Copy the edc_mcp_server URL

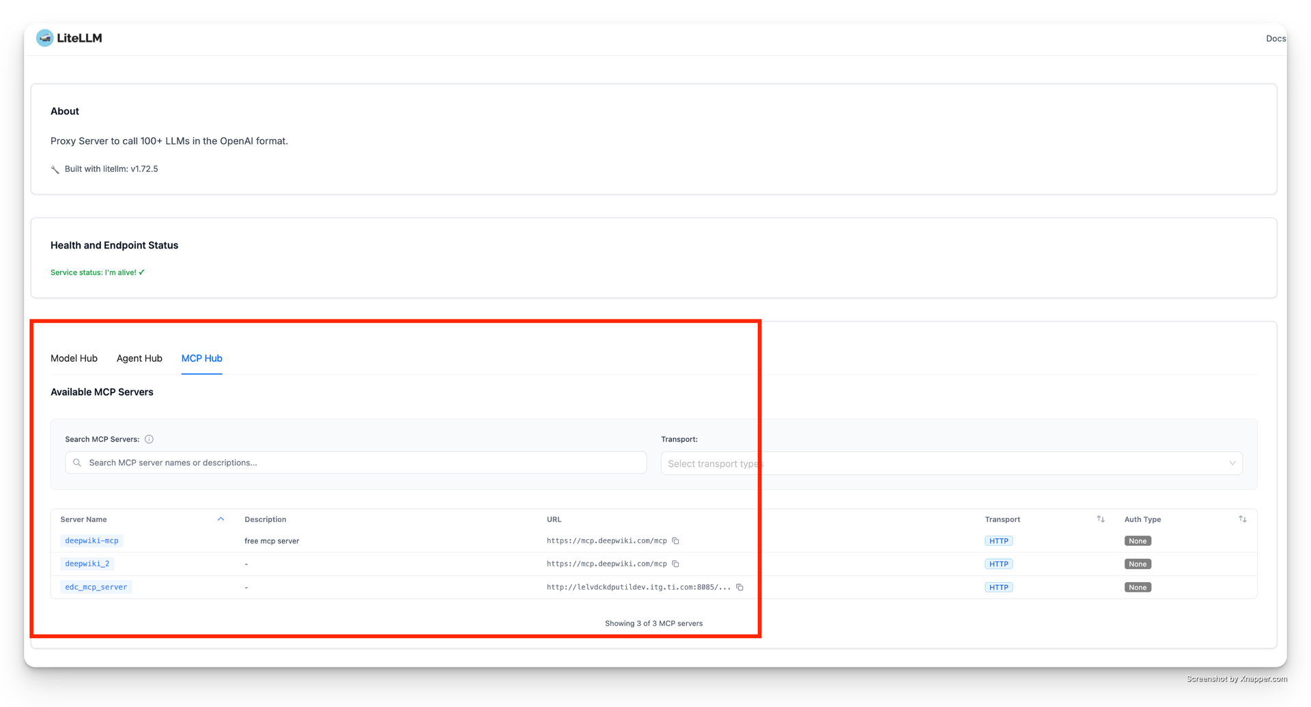coord(739,588)
